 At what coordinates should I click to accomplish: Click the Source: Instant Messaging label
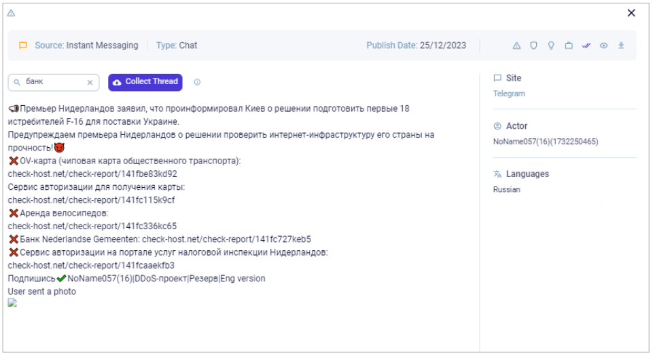[x=86, y=45]
